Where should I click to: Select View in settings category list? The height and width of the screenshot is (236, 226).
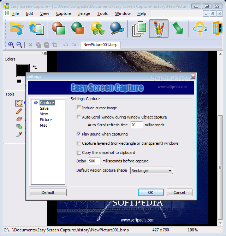44,114
